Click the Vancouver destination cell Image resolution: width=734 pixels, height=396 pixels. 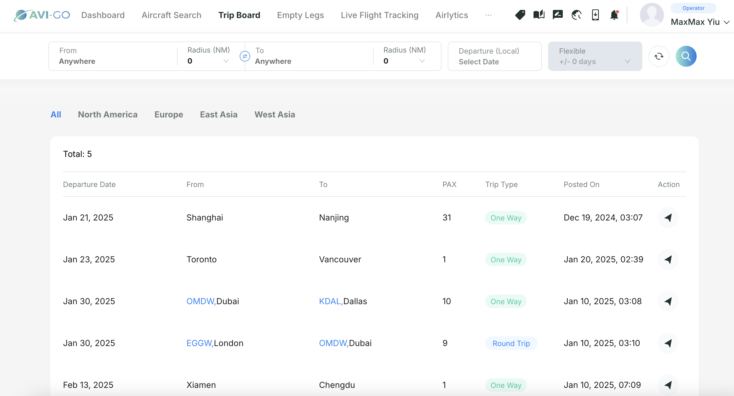pos(340,259)
